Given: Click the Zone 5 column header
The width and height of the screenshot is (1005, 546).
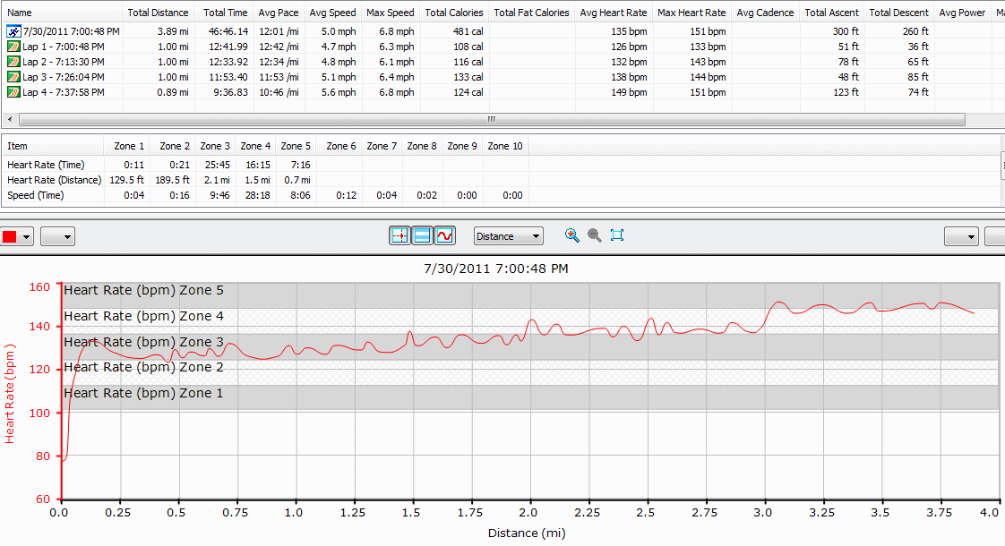Looking at the screenshot, I should (296, 146).
